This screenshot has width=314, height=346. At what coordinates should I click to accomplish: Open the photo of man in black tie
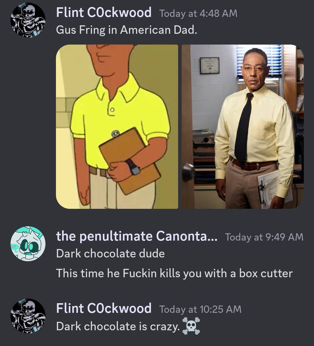pyautogui.click(x=243, y=127)
